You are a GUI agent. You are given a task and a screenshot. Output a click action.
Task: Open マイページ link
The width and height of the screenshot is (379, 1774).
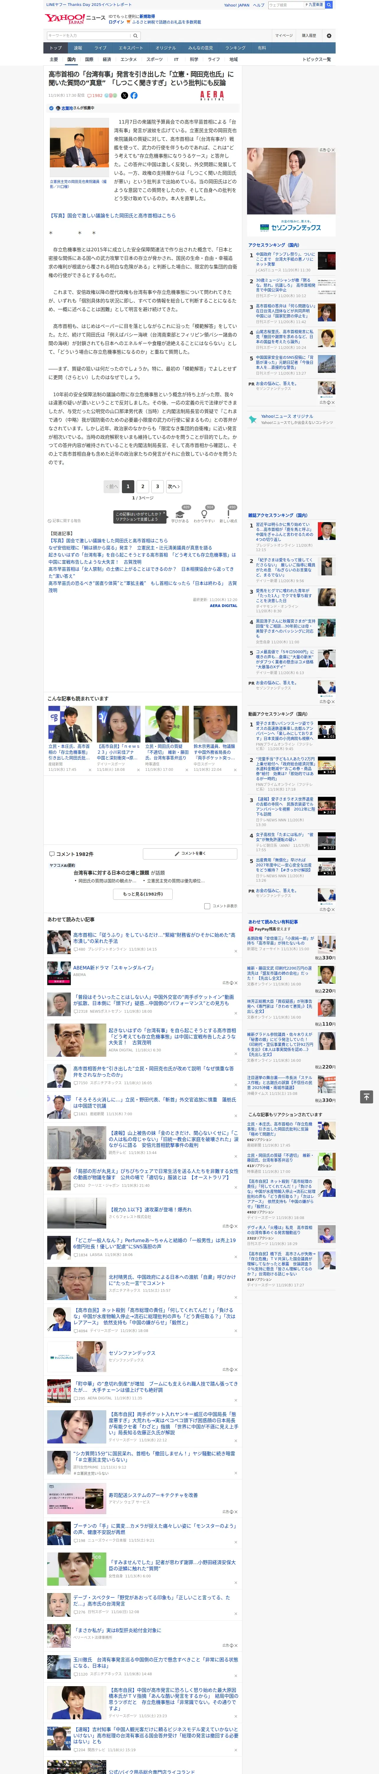283,36
